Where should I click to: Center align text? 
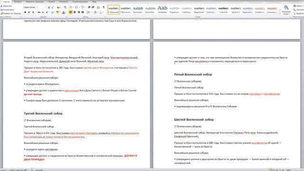[x=75, y=12]
